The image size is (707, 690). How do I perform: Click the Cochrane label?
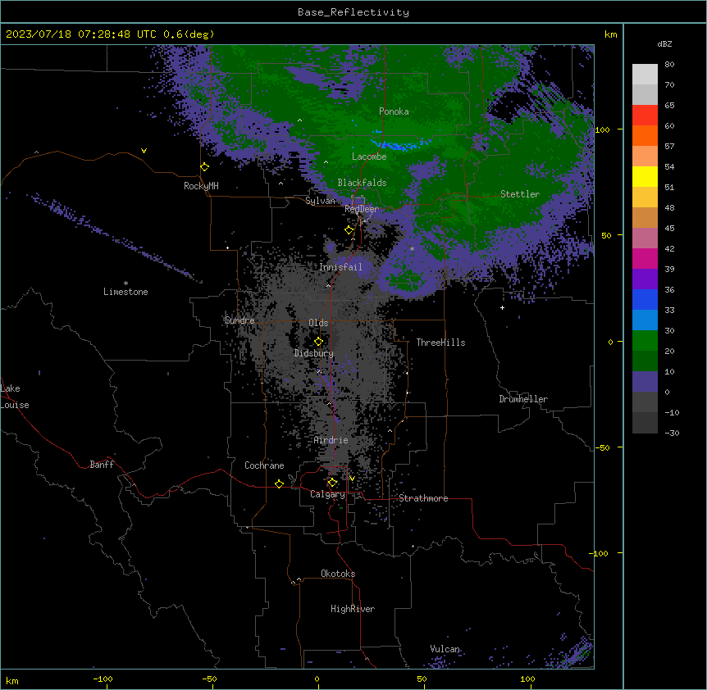point(264,465)
